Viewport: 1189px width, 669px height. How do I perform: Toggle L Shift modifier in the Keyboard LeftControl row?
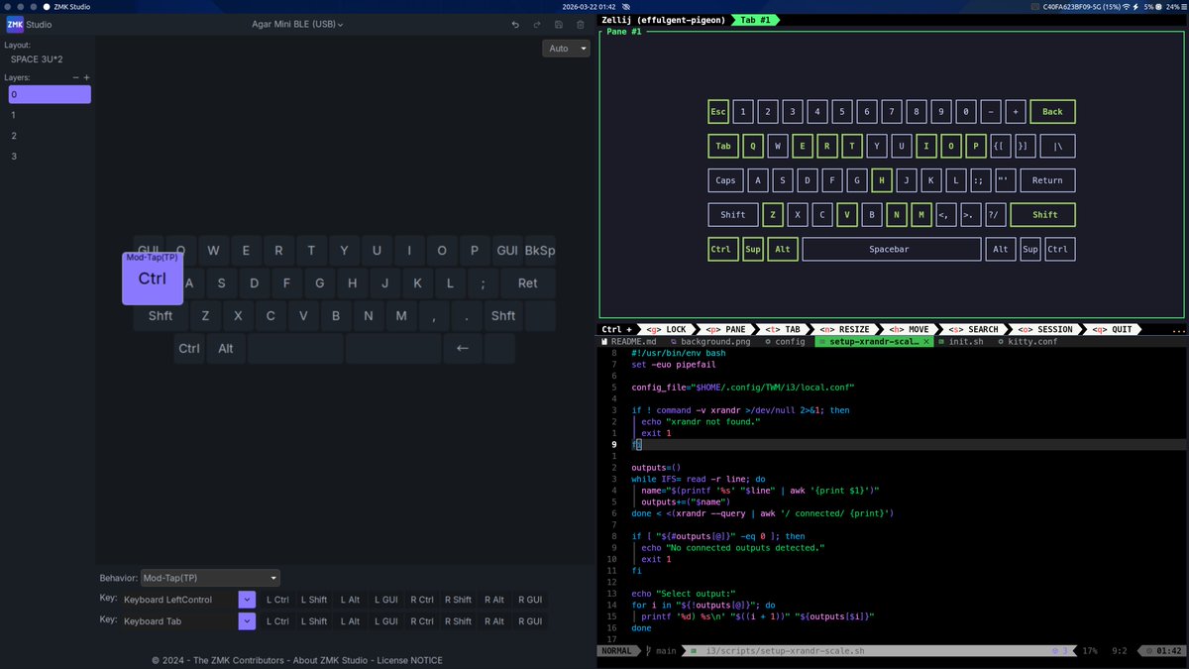pyautogui.click(x=314, y=600)
